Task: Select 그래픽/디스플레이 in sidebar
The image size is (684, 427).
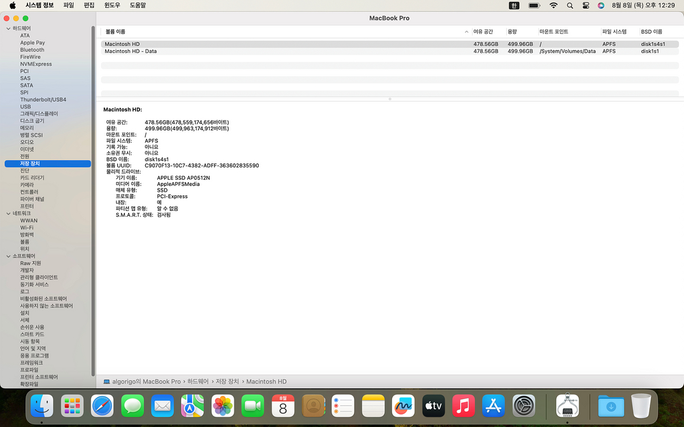Action: pos(39,114)
